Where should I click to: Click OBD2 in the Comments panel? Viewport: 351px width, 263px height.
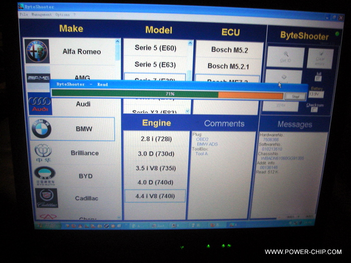coord(202,139)
